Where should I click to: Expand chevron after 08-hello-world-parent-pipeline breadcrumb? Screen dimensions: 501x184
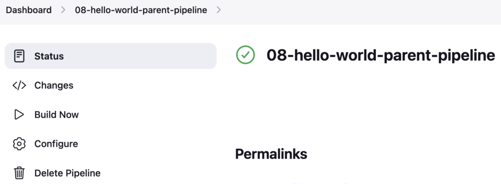pos(219,10)
